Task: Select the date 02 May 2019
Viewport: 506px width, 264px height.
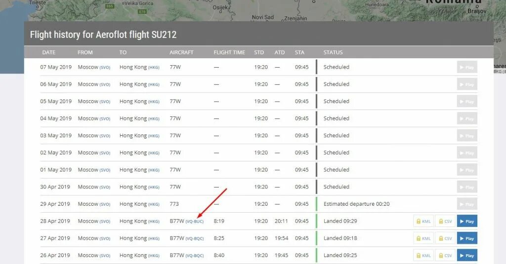Action: 56,152
